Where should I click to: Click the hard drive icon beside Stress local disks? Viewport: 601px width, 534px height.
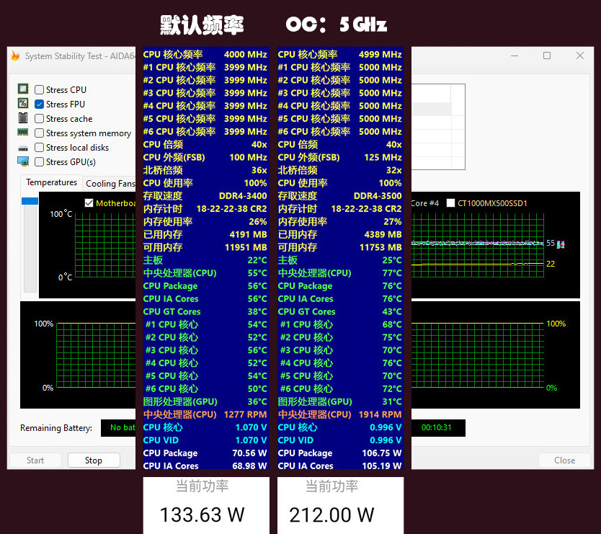24,147
